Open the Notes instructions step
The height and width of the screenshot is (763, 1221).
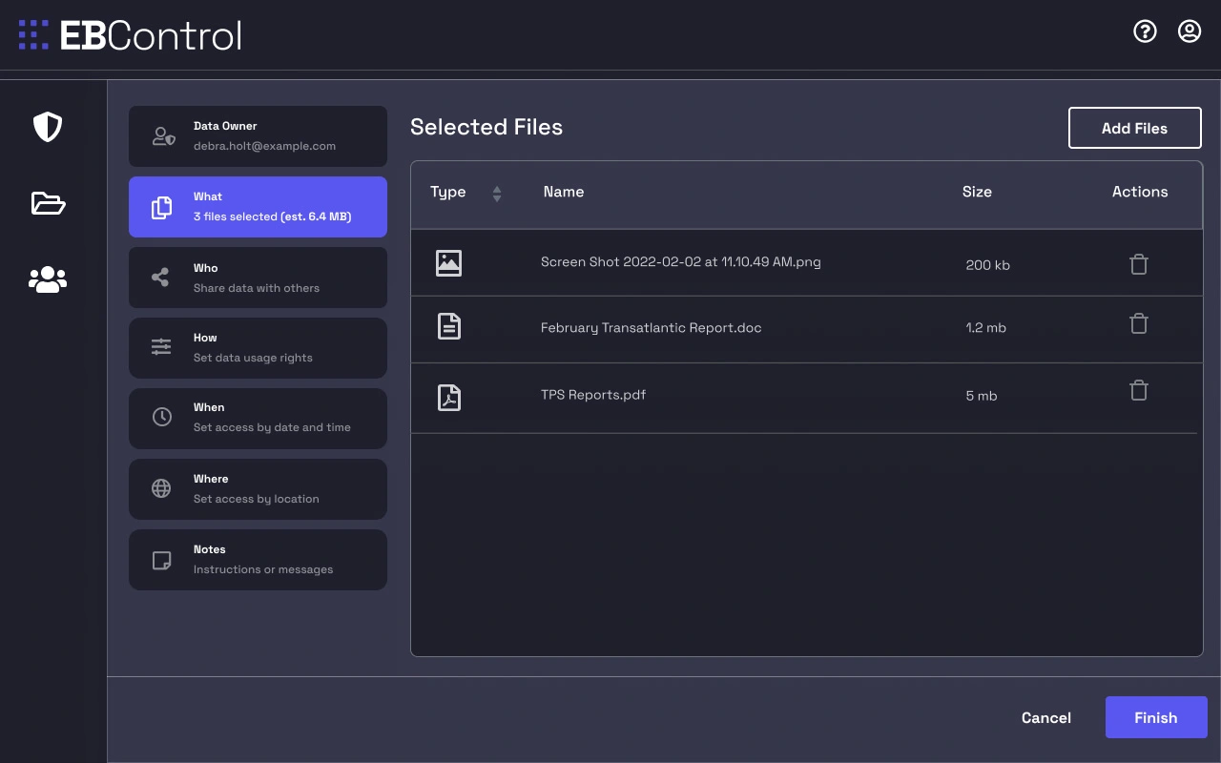[x=258, y=560]
